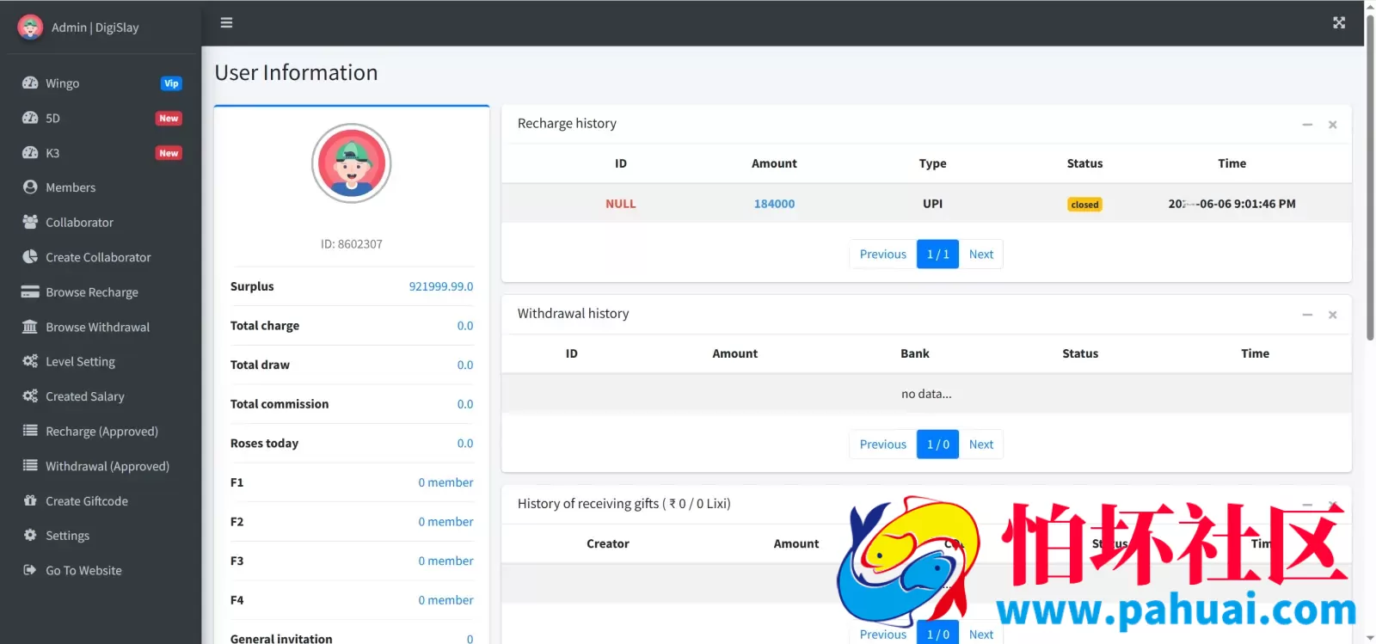This screenshot has height=644, width=1376.
Task: Click the Withdrawal history 1/0 page button
Action: (937, 445)
